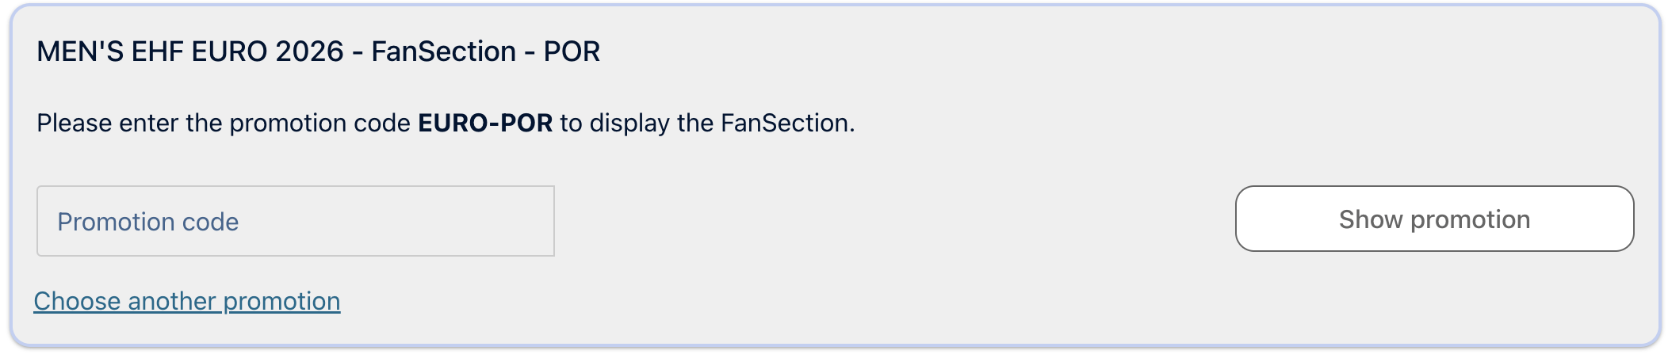The height and width of the screenshot is (358, 1668).
Task: Click the 'Promotion code' placeholder text
Action: pyautogui.click(x=148, y=222)
